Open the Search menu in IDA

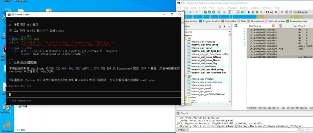(203, 8)
